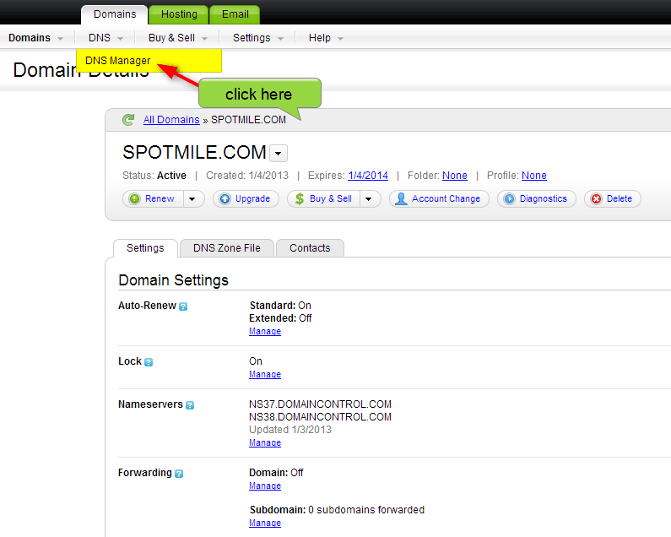Click the Extended: Off text
The width and height of the screenshot is (671, 537).
280,318
